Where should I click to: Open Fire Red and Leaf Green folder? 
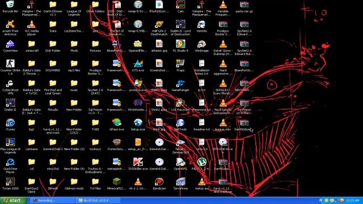53,83
